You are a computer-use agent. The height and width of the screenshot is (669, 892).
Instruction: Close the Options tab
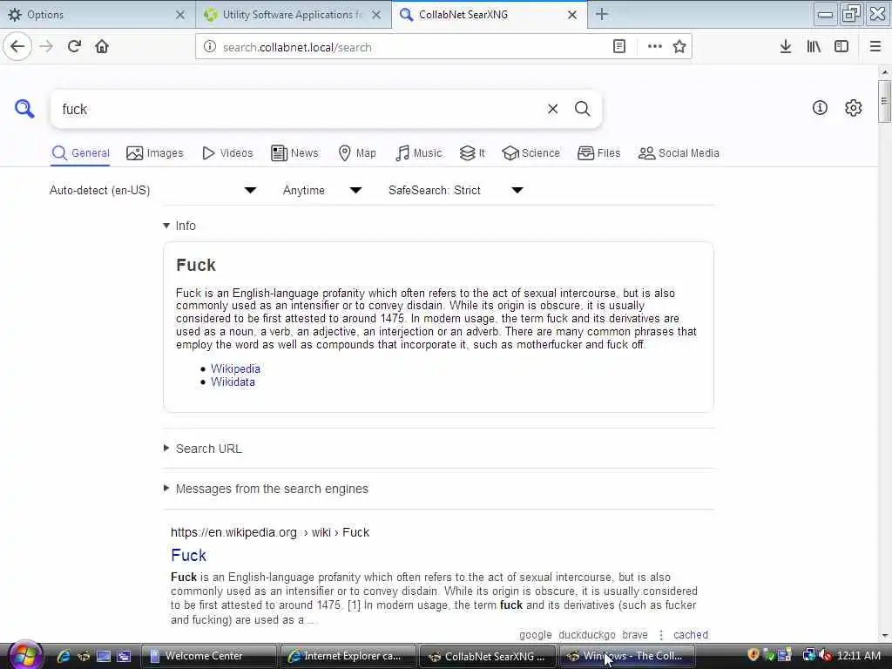click(179, 15)
